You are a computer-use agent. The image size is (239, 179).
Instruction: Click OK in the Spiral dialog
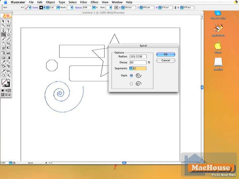point(165,54)
